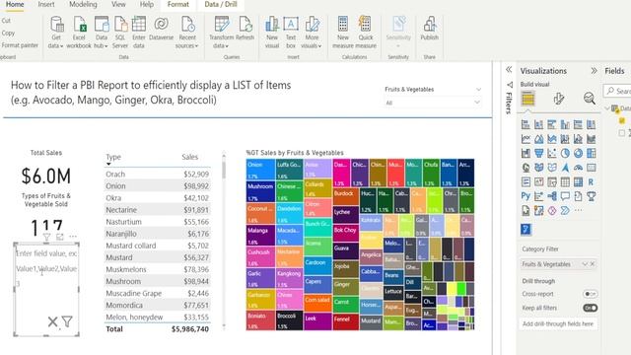The height and width of the screenshot is (355, 631).
Task: Select the Ribbon chart visual
Action: pyautogui.click(x=592, y=139)
